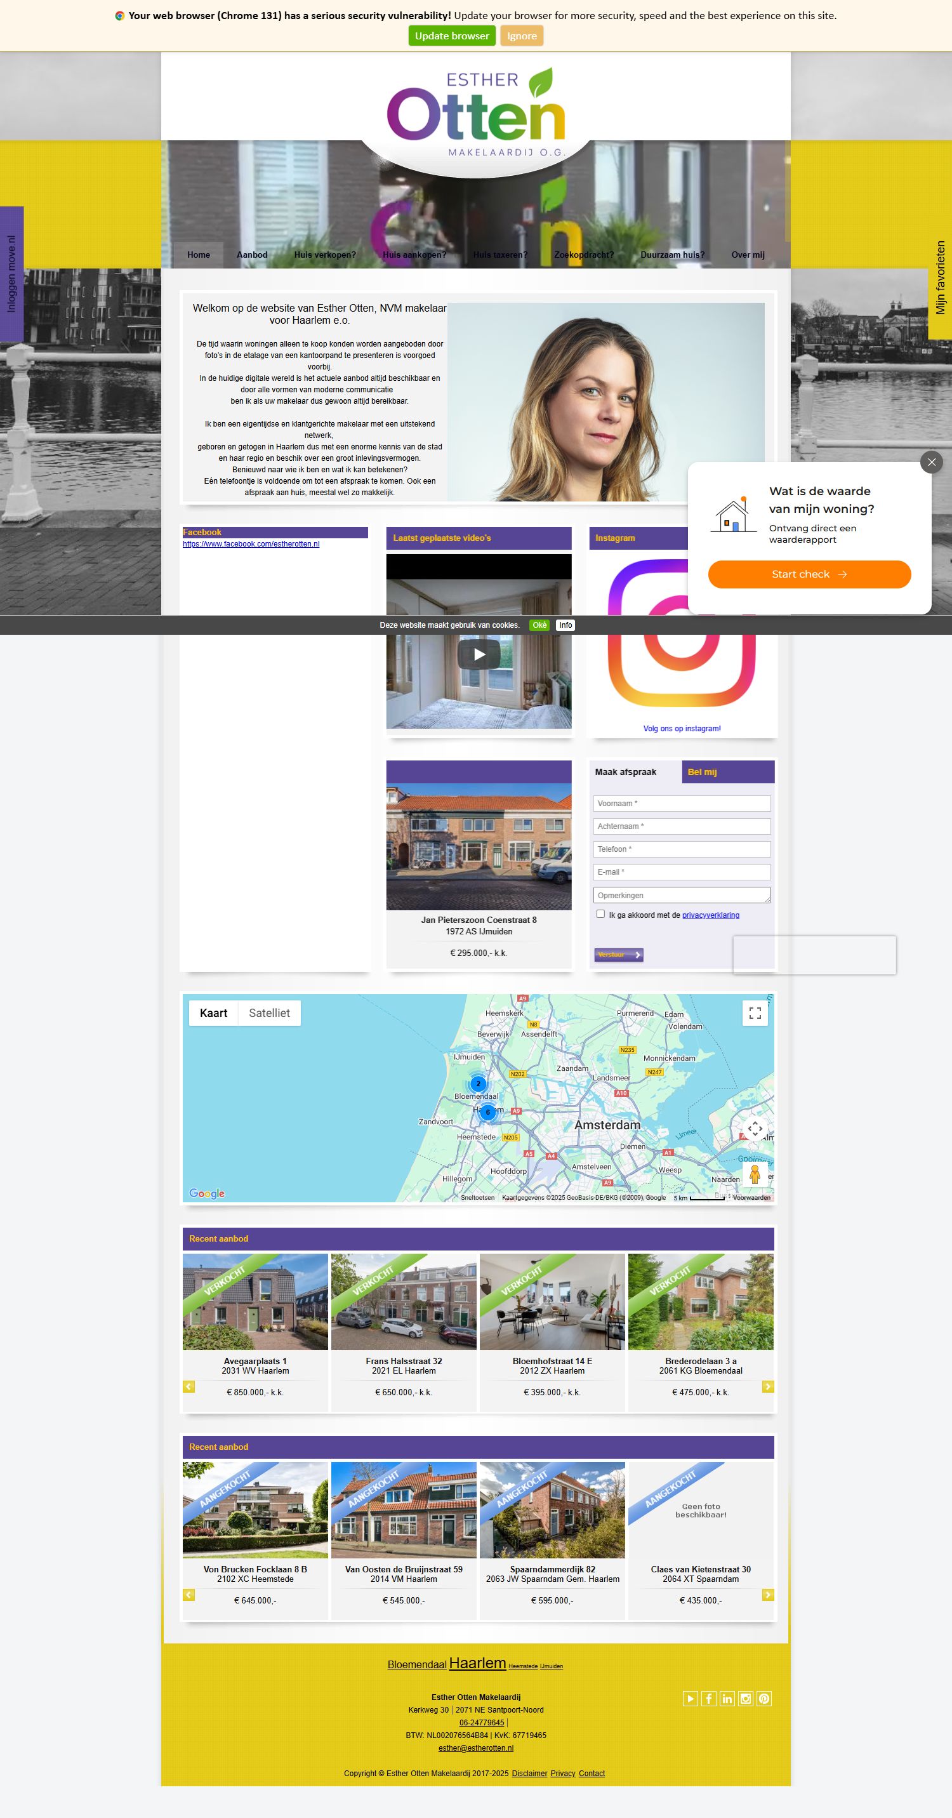Click the Voornaam input field
952x1818 pixels.
pyautogui.click(x=681, y=803)
